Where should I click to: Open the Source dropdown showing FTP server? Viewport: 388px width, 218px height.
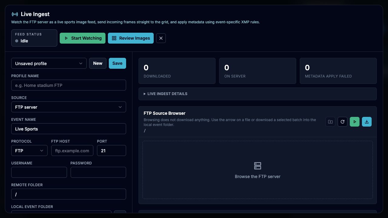point(69,107)
